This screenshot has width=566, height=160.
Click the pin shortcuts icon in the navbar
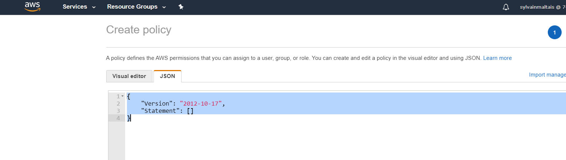coord(181,7)
